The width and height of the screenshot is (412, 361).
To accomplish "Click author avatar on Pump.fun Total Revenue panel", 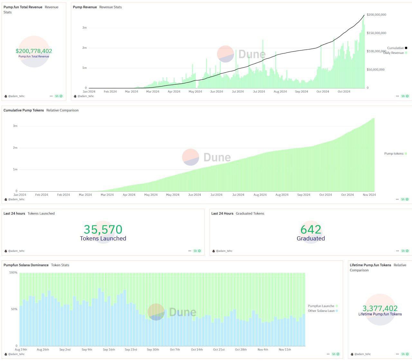I will click(5, 96).
